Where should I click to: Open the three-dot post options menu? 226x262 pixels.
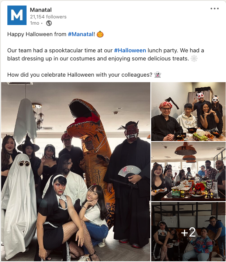[x=215, y=8]
